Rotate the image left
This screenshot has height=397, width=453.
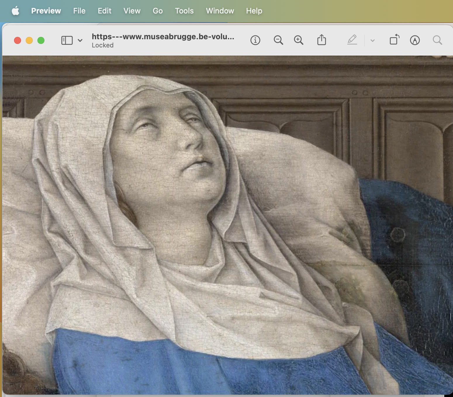[394, 40]
